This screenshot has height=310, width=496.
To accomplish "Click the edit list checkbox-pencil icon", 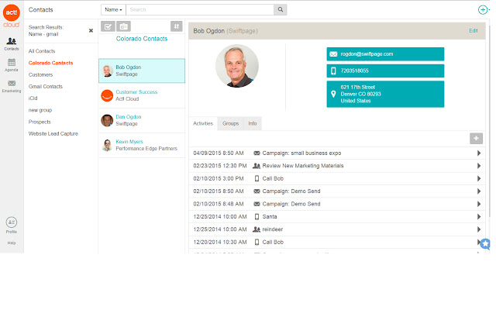I will click(x=108, y=26).
